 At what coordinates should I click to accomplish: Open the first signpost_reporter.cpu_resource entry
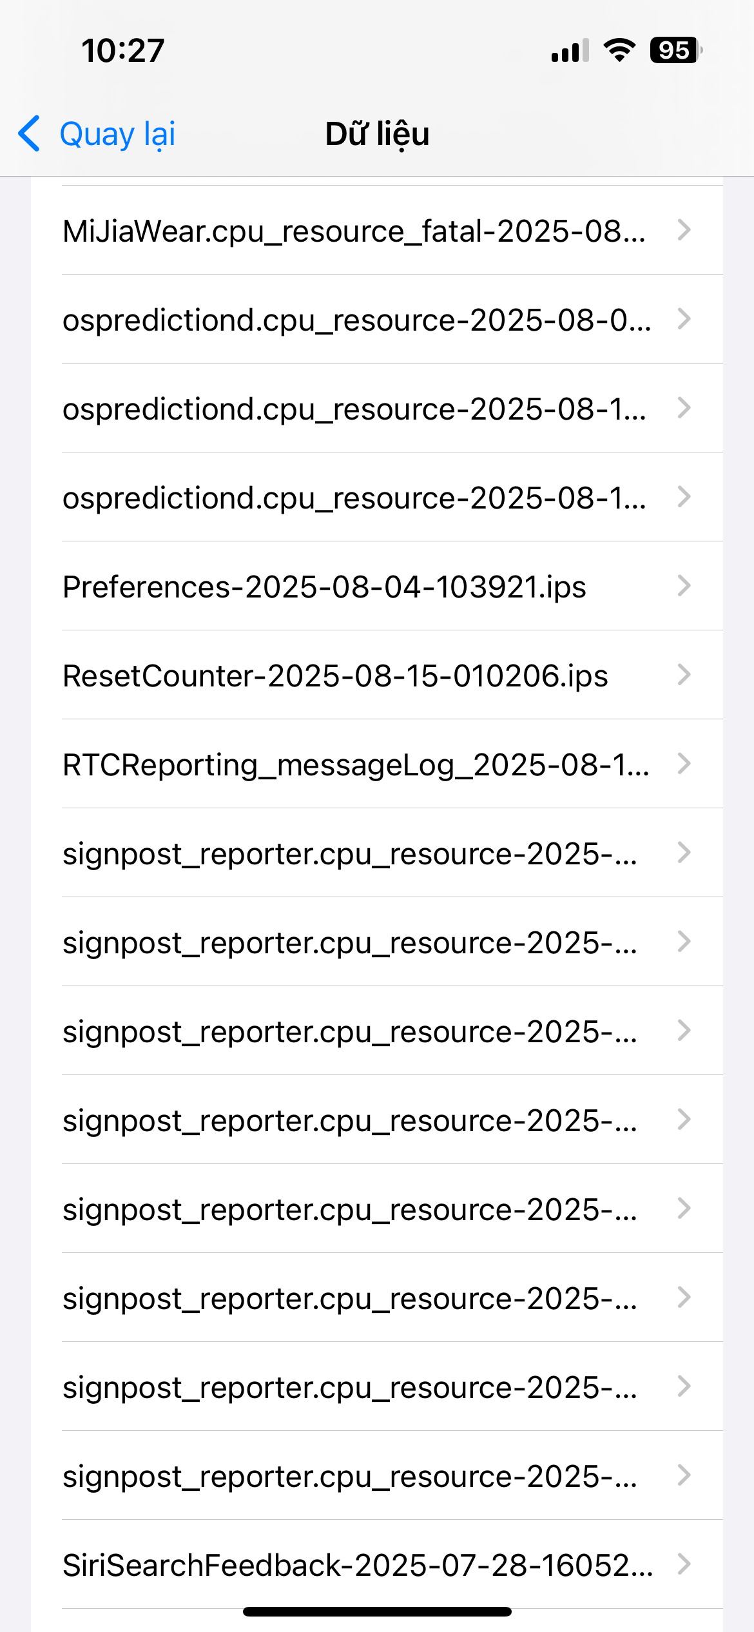[x=350, y=853]
